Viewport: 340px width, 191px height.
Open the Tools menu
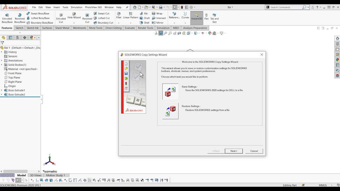coord(65,7)
